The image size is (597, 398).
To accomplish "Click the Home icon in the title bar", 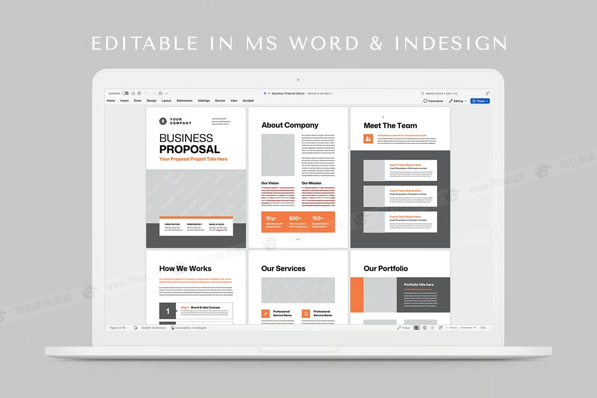I will point(133,93).
